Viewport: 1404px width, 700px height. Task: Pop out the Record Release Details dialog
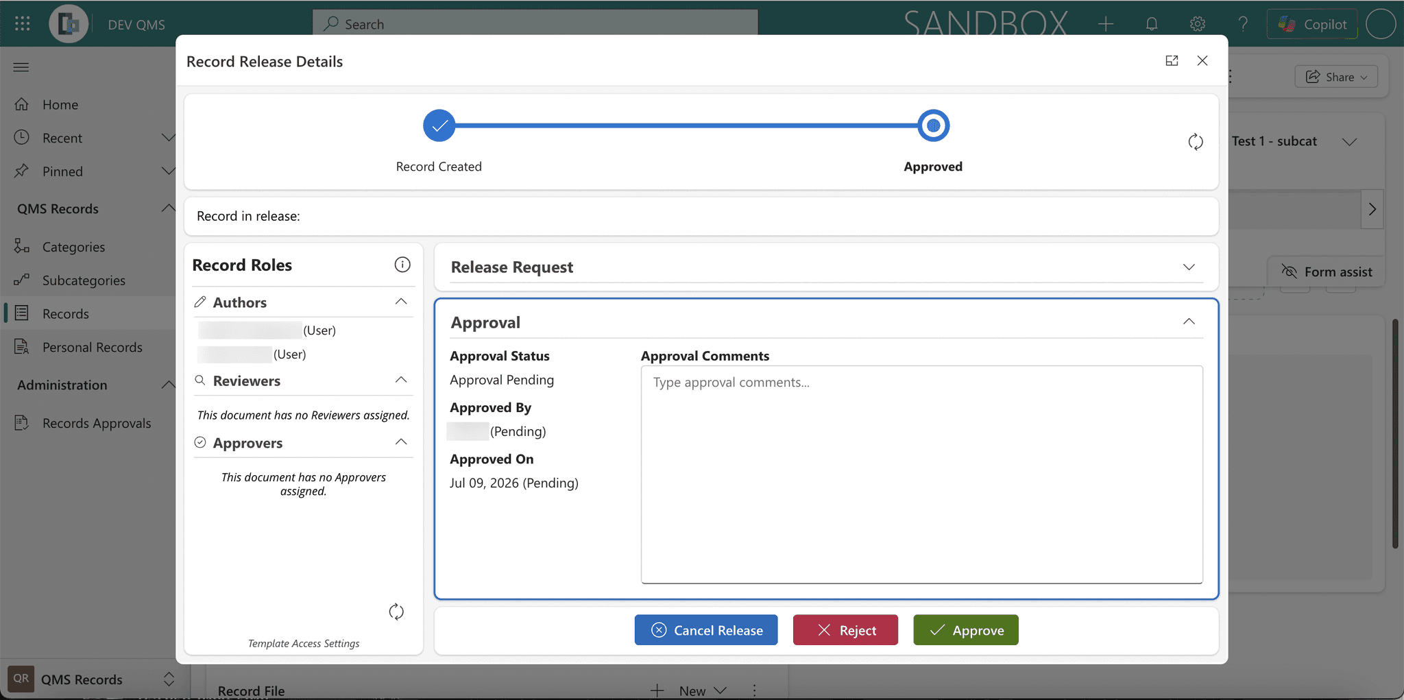pyautogui.click(x=1172, y=61)
